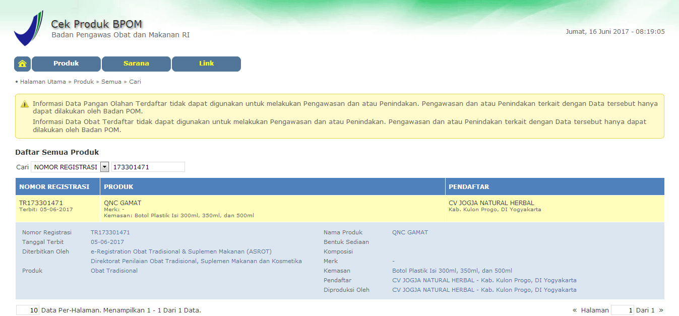Select the date and time text

point(615,32)
